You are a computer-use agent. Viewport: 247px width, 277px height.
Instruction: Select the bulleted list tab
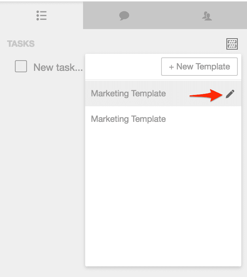(x=42, y=16)
